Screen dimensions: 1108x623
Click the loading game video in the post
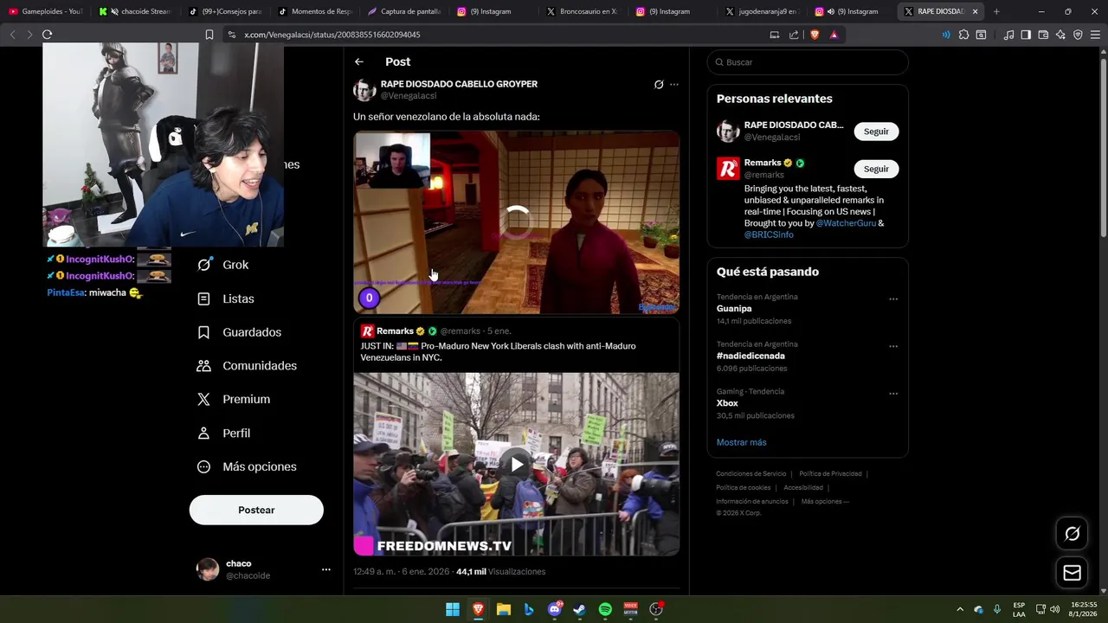[517, 222]
